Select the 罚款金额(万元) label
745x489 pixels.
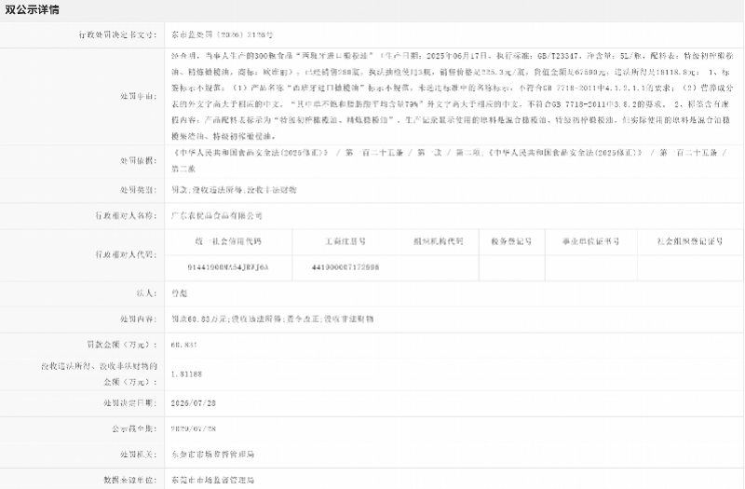pyautogui.click(x=122, y=345)
